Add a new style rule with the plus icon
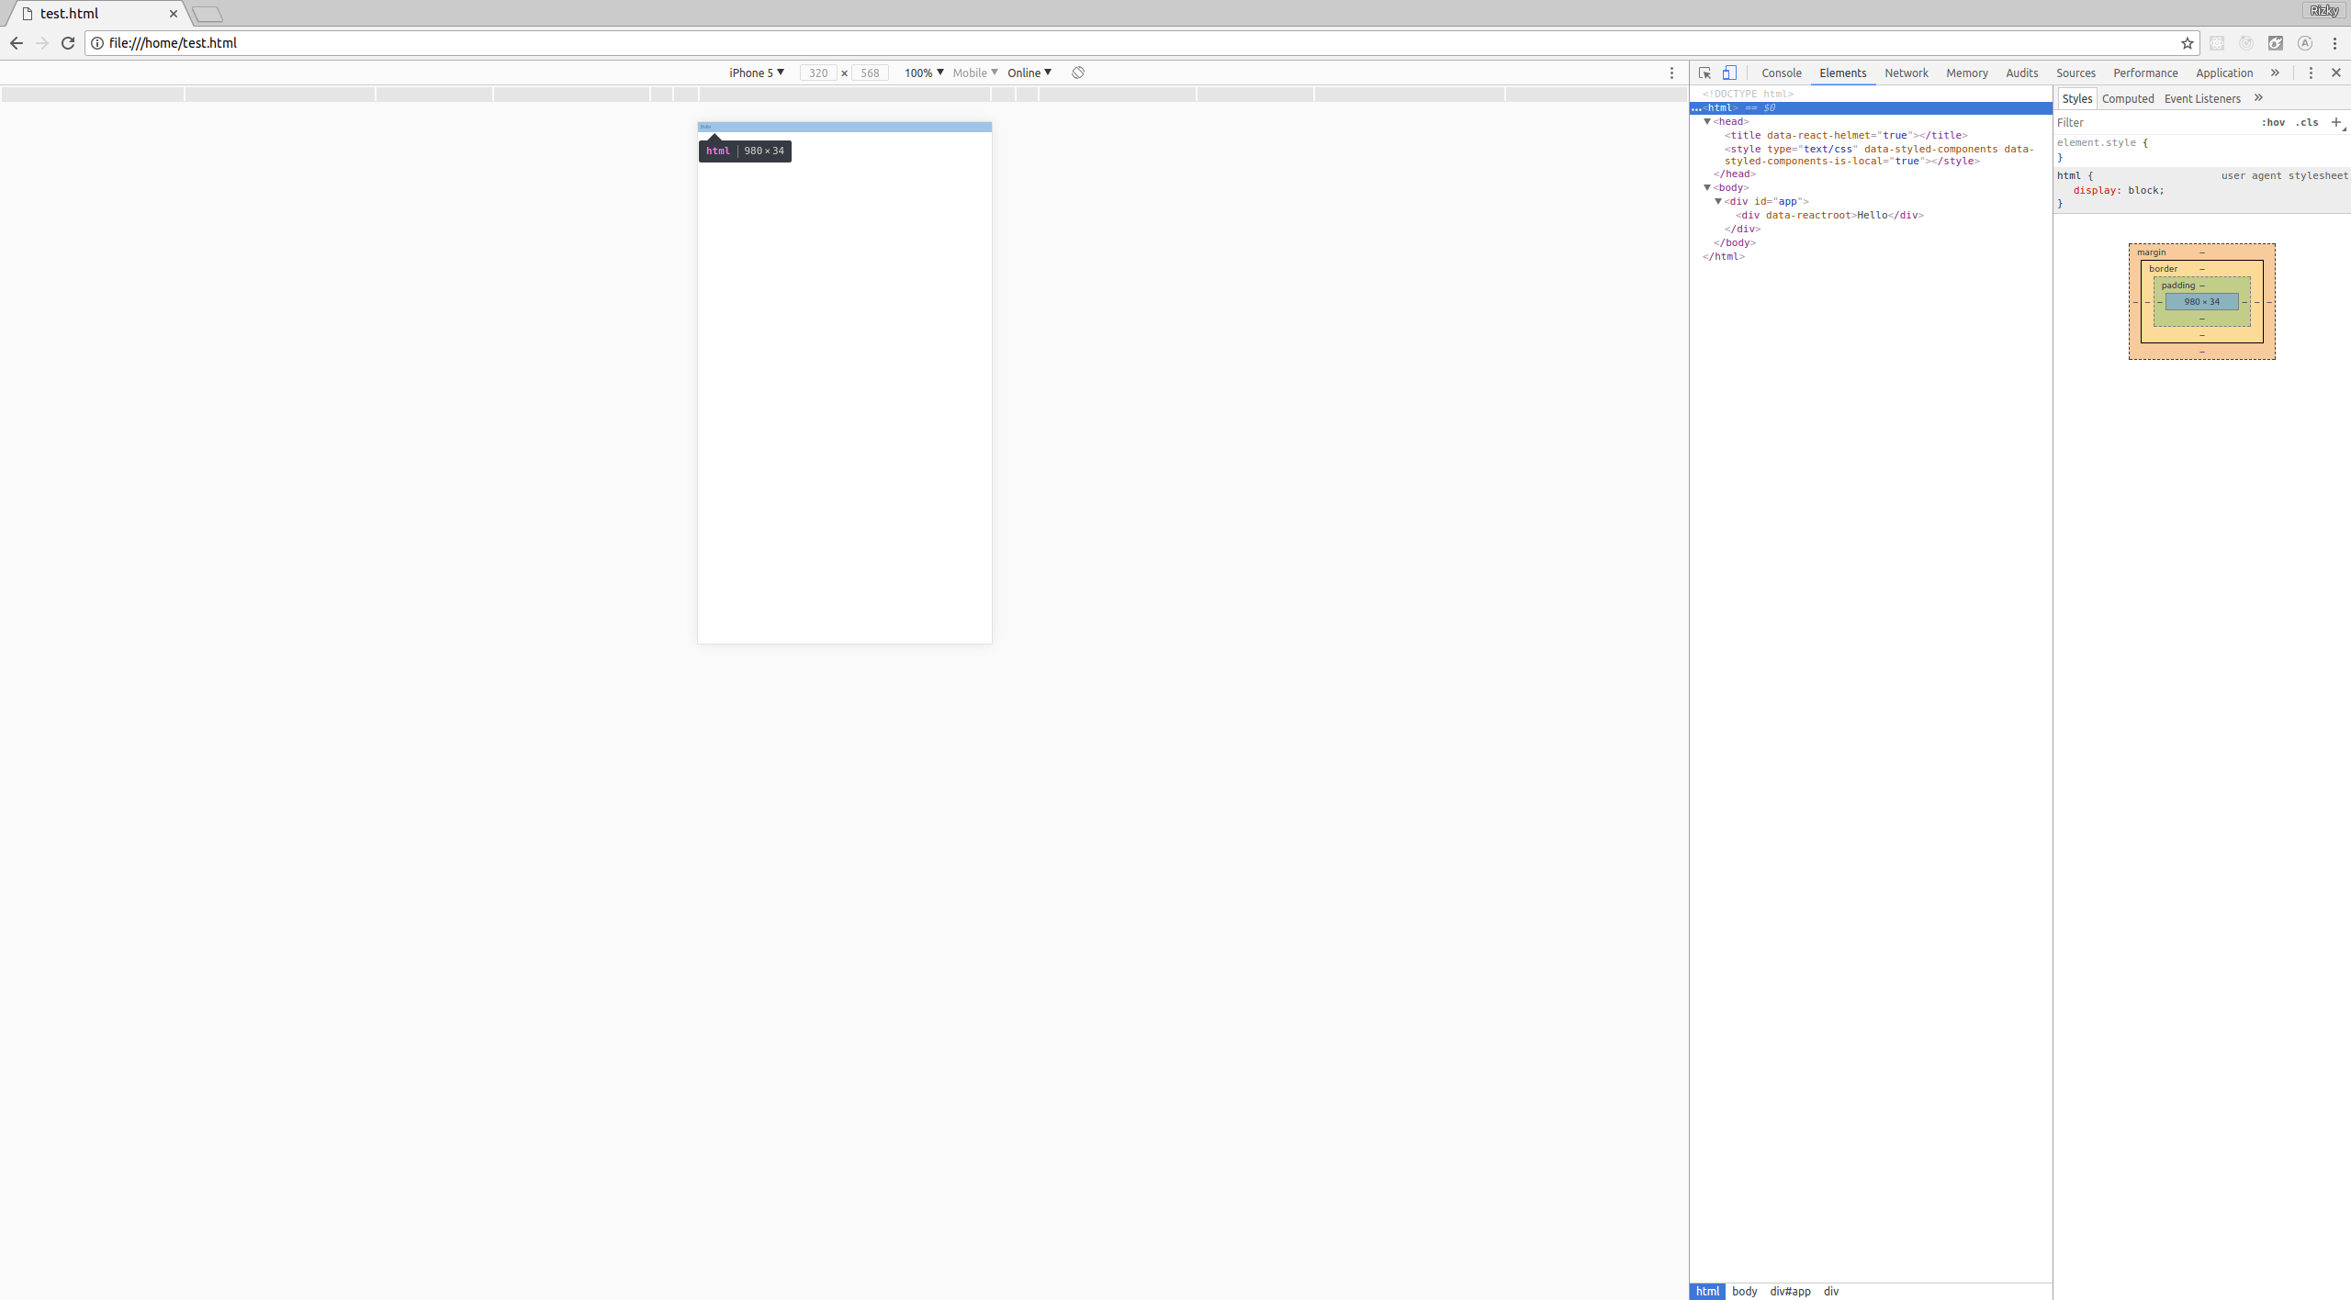2351x1300 pixels. (2335, 122)
